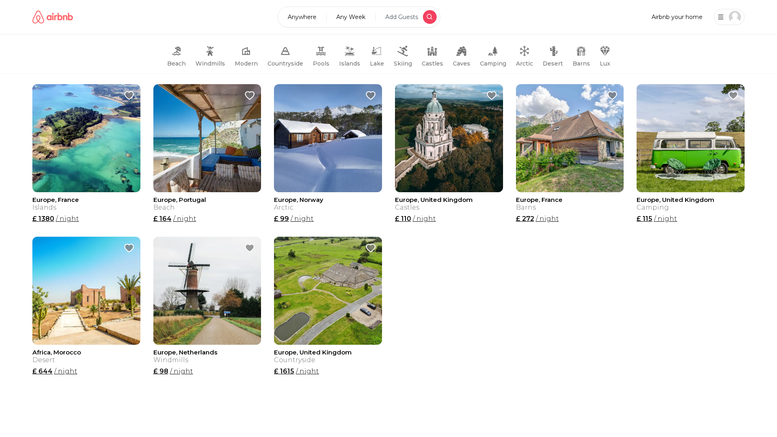Open the Add Guests selector

401,17
